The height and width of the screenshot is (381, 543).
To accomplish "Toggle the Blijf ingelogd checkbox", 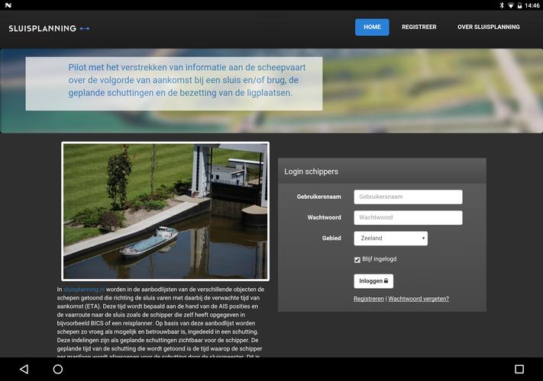I will [357, 260].
